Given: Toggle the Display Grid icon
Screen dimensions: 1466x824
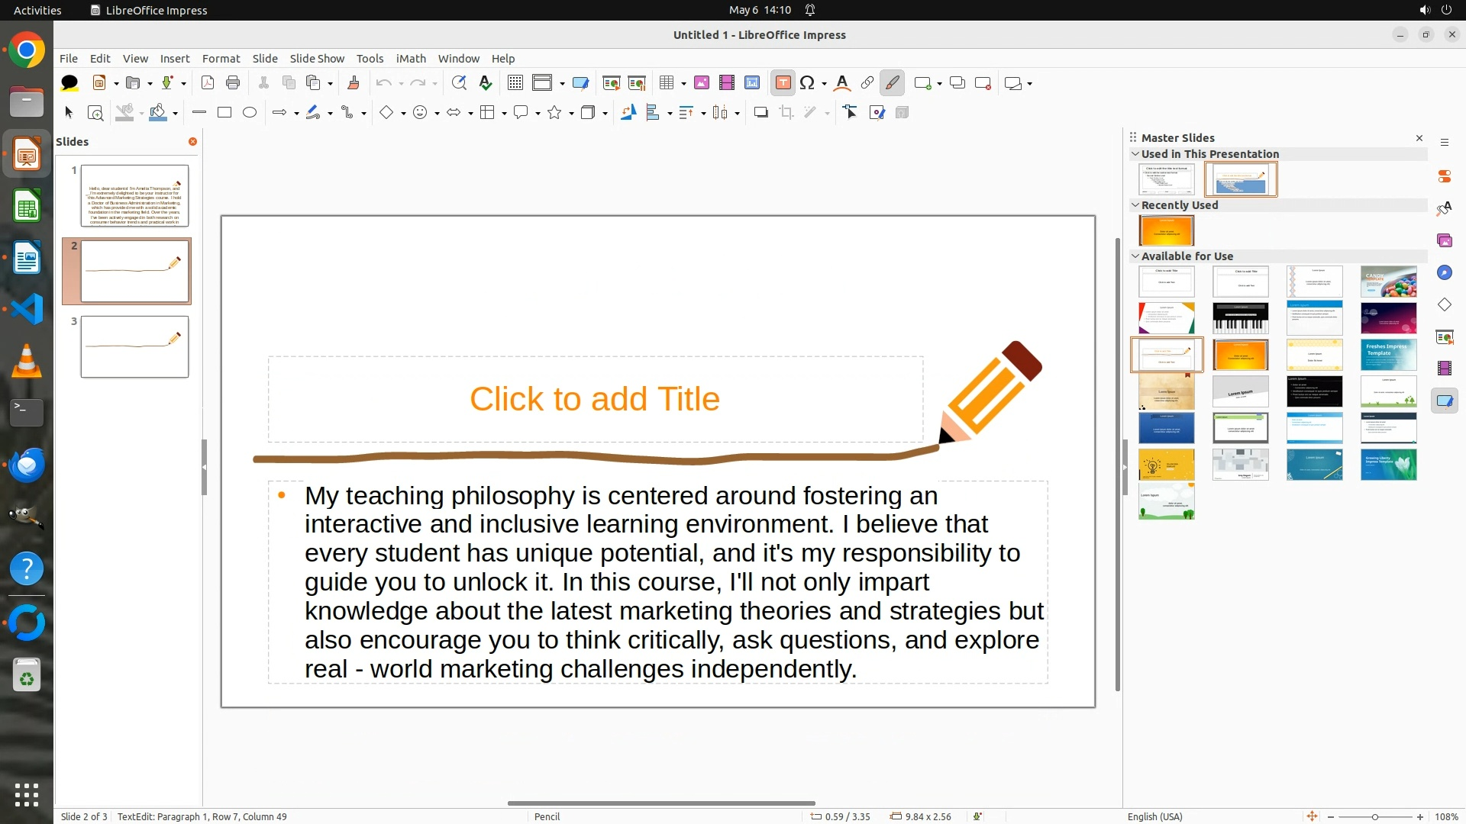Looking at the screenshot, I should click(515, 83).
